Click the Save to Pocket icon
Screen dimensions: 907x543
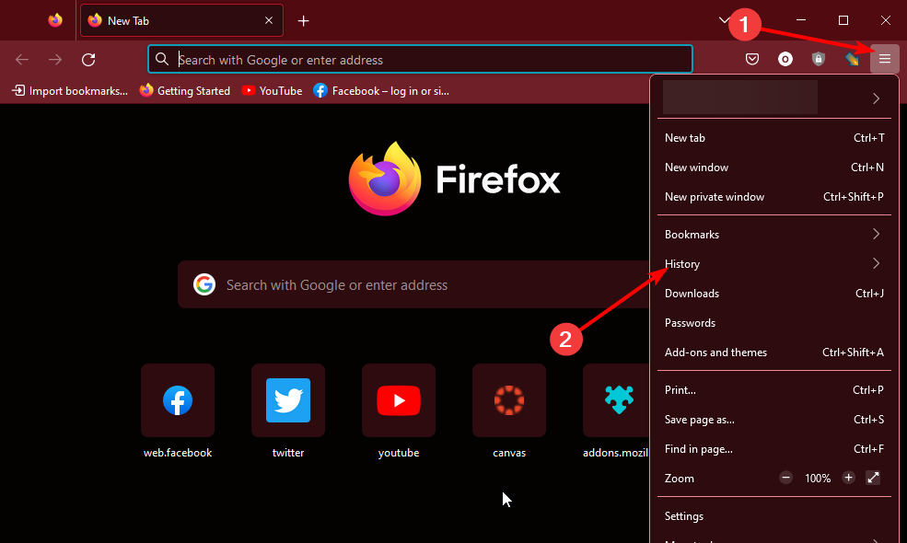click(x=752, y=60)
